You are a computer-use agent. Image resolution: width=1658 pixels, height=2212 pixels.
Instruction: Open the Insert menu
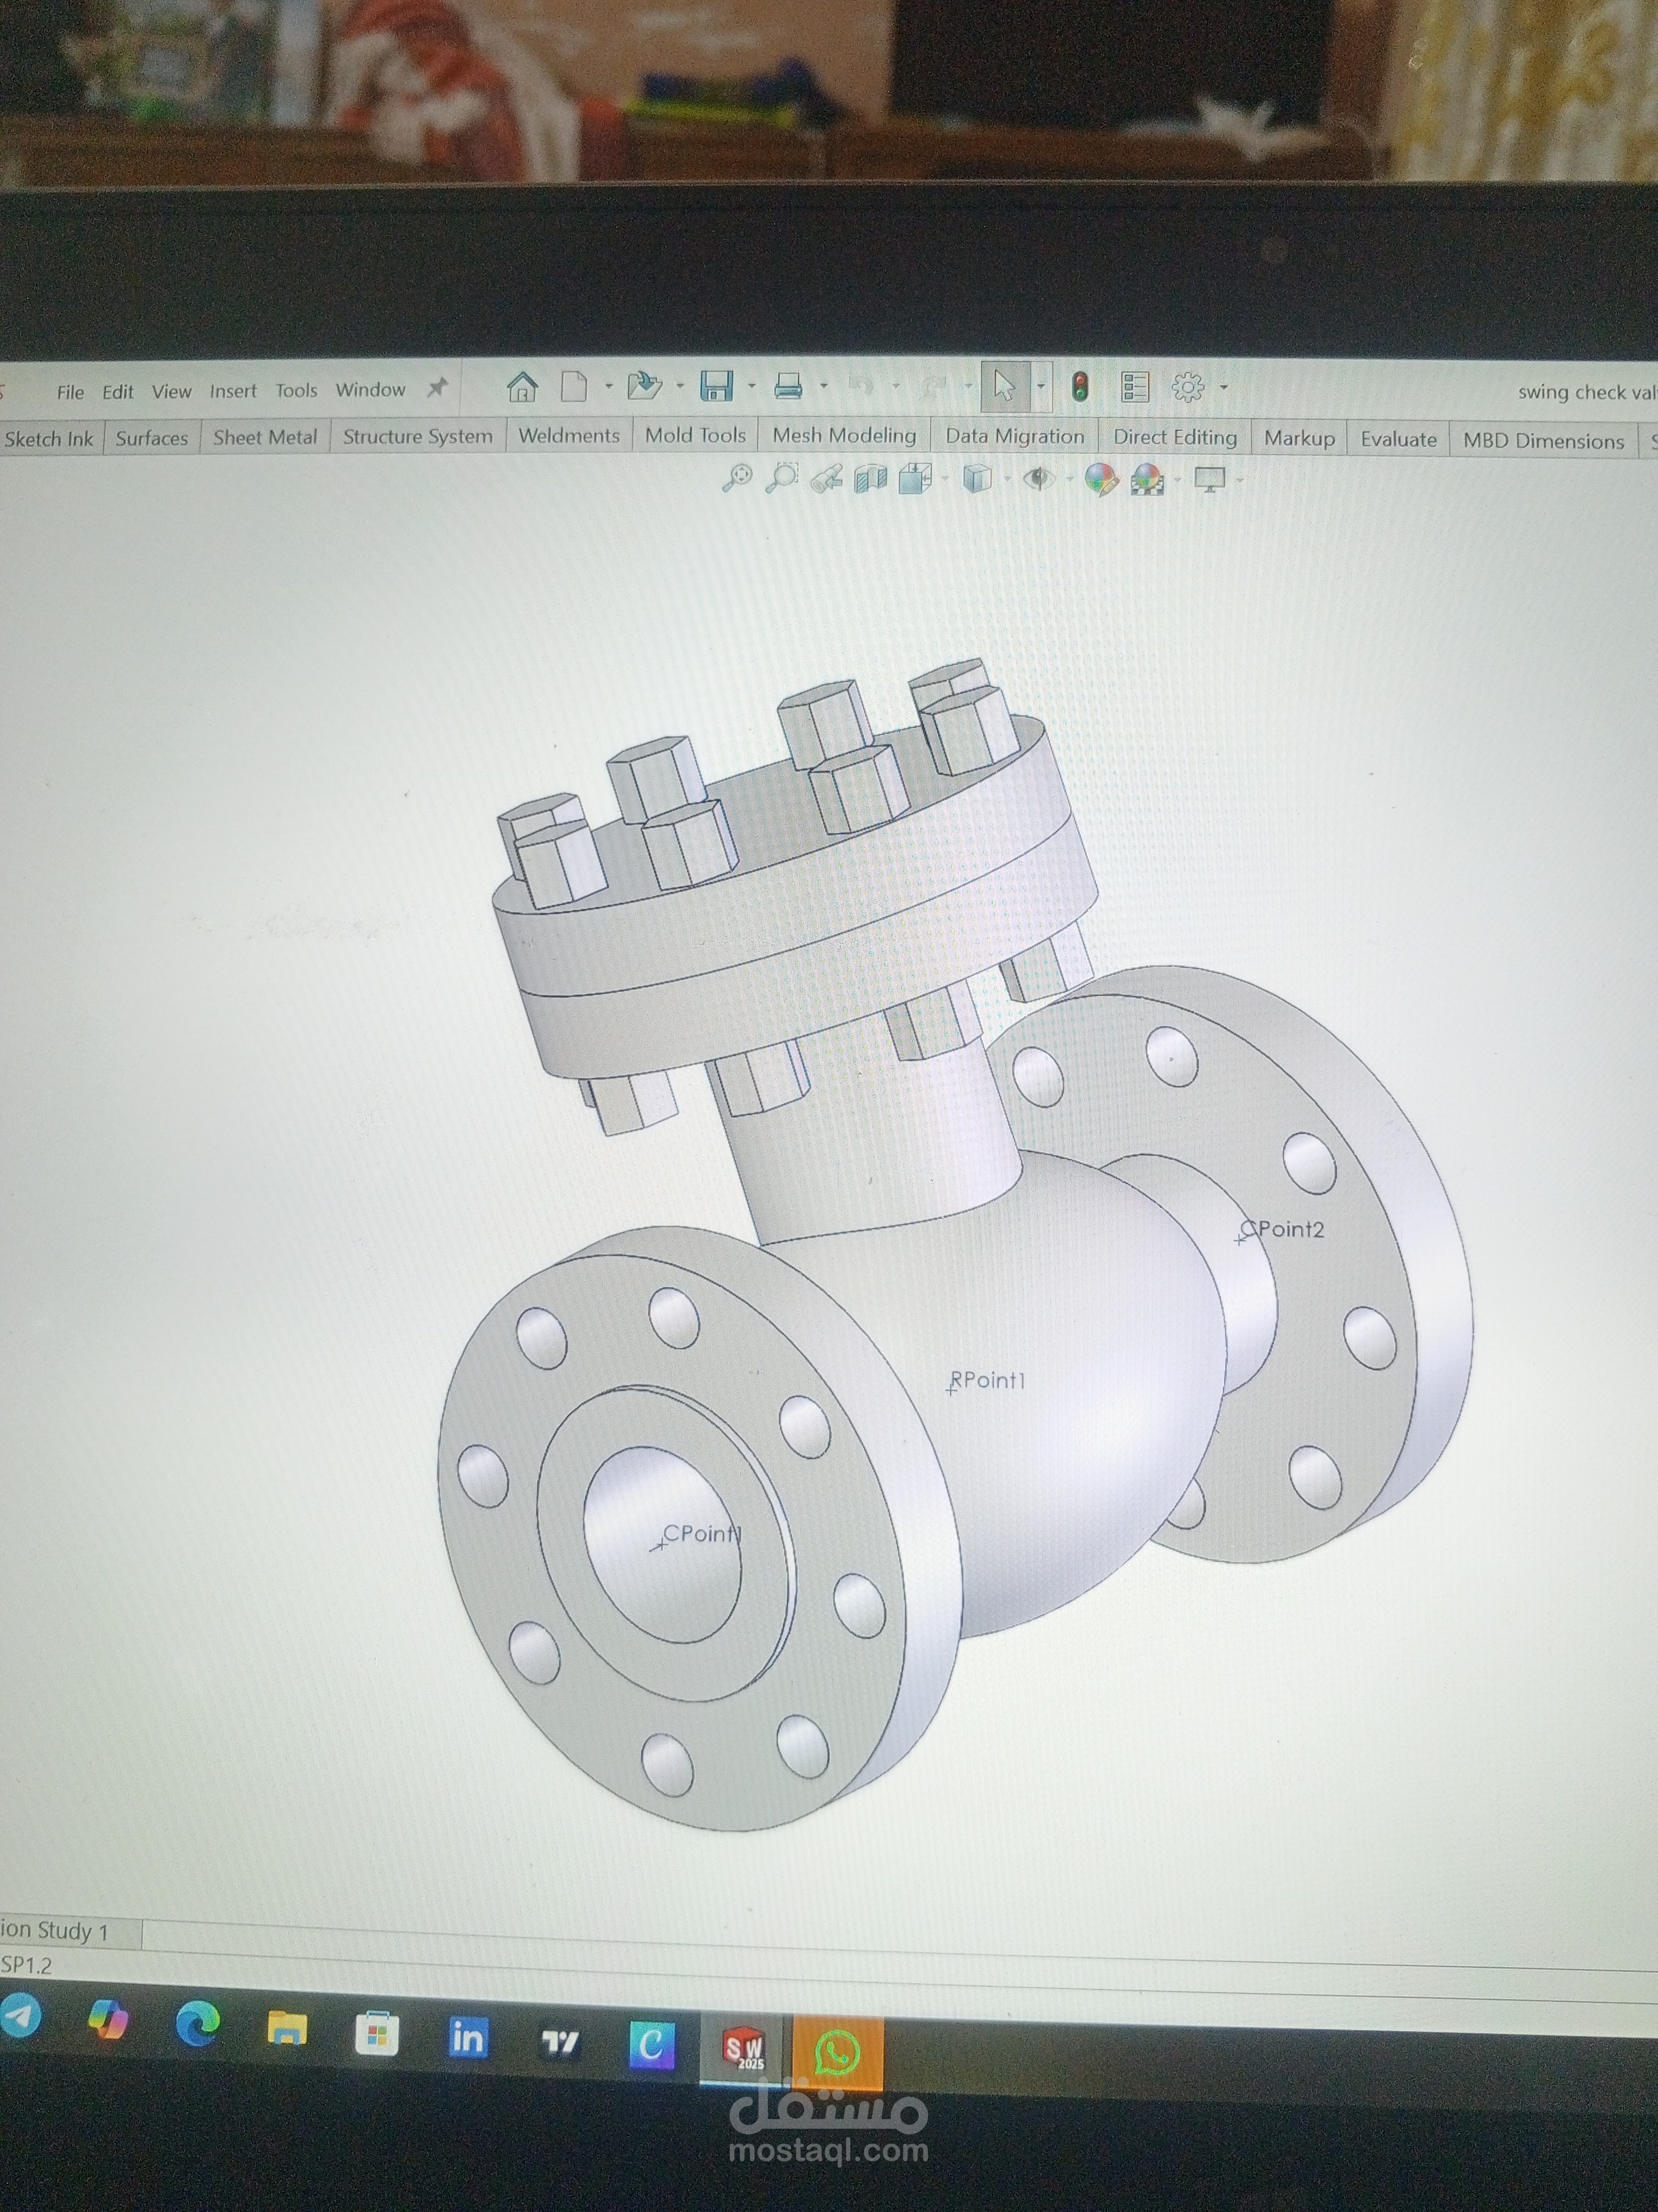[233, 391]
